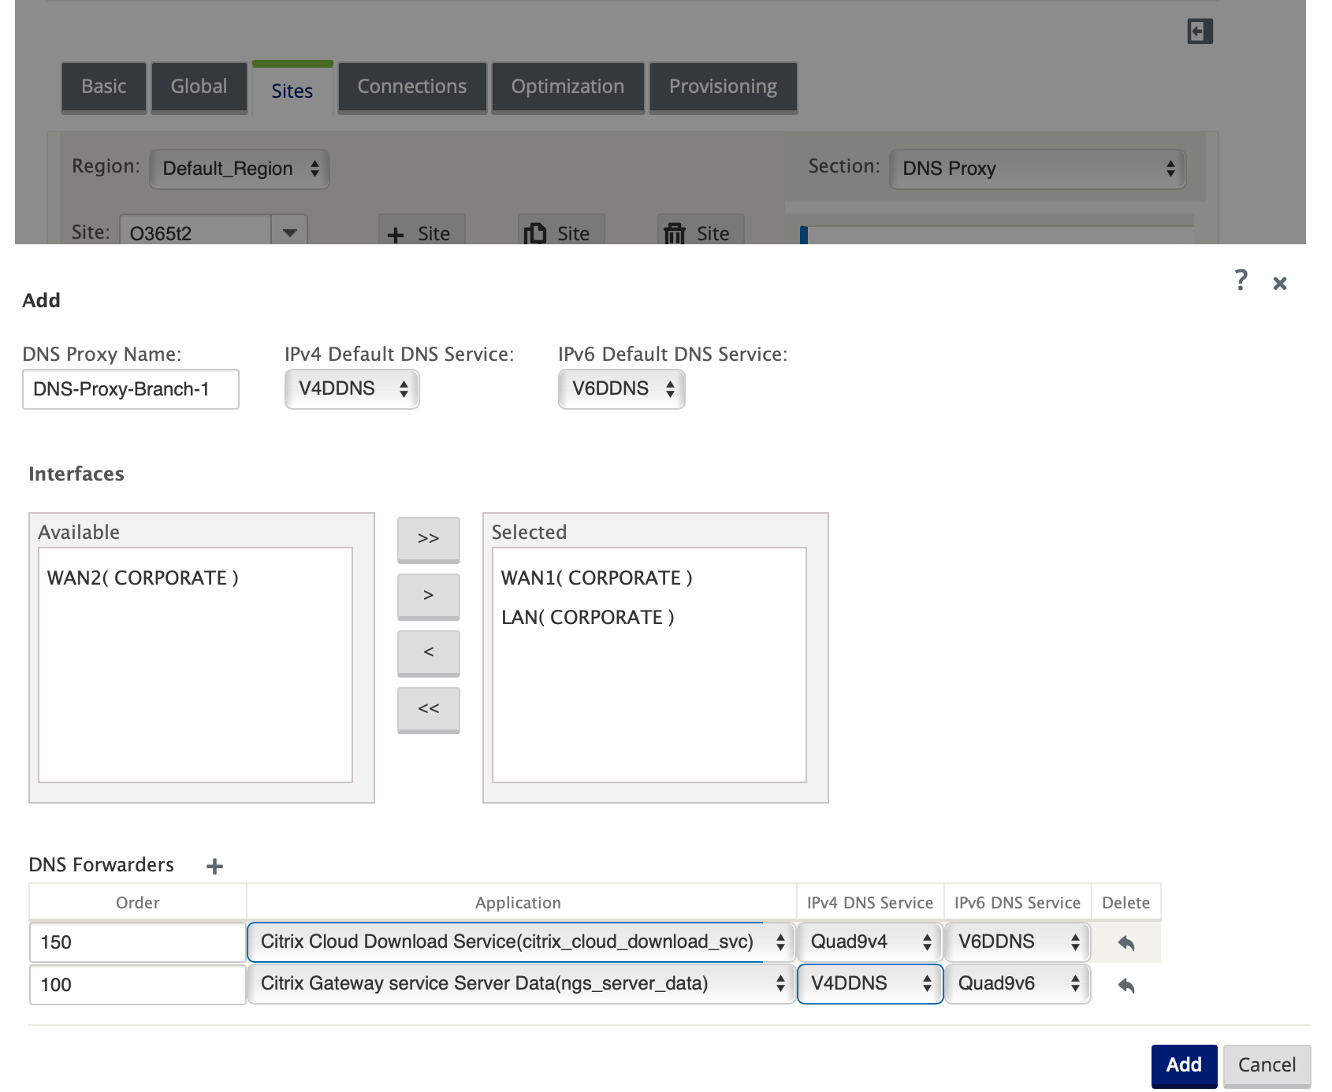Click the Order field containing 100
Viewport: 1332px width, 1092px height.
[138, 985]
